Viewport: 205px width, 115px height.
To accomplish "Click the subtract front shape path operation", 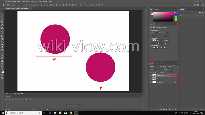I will (158, 48).
